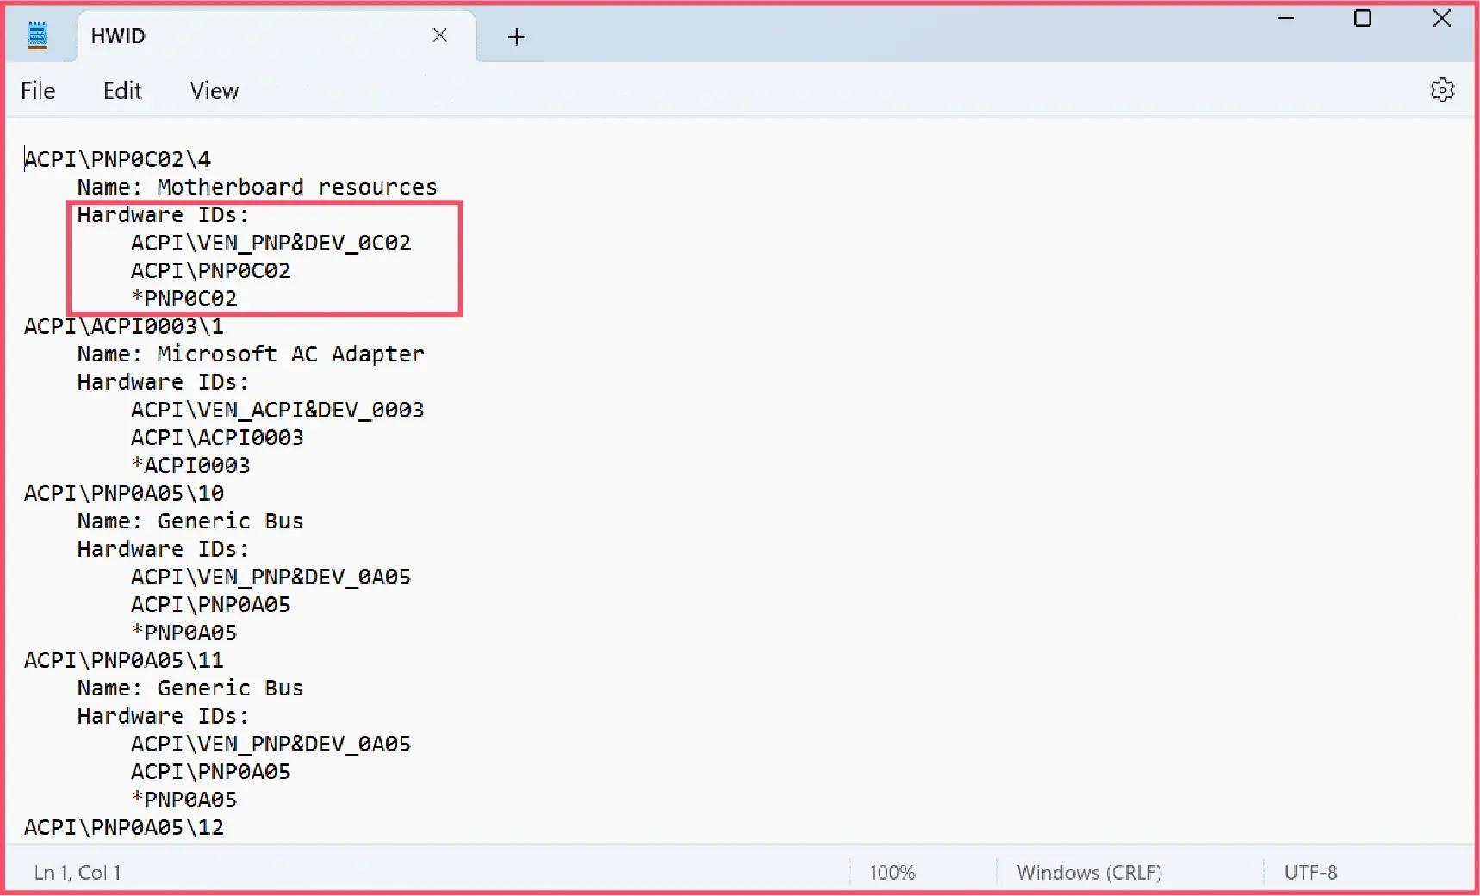
Task: Open a new tab with plus icon
Action: tap(516, 37)
